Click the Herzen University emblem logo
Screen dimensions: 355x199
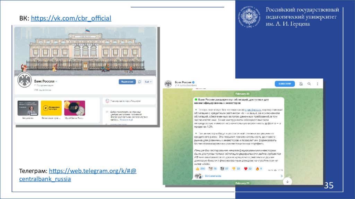tap(249, 17)
